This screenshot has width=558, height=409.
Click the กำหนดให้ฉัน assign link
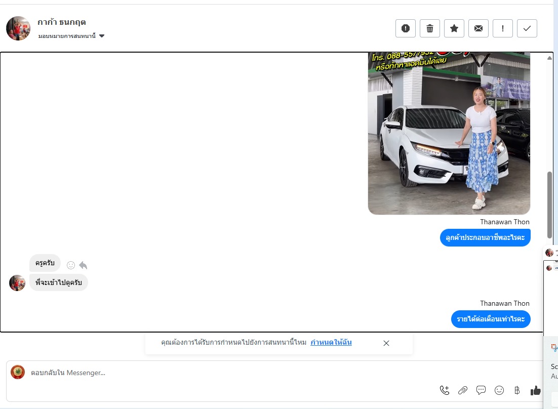click(x=331, y=343)
